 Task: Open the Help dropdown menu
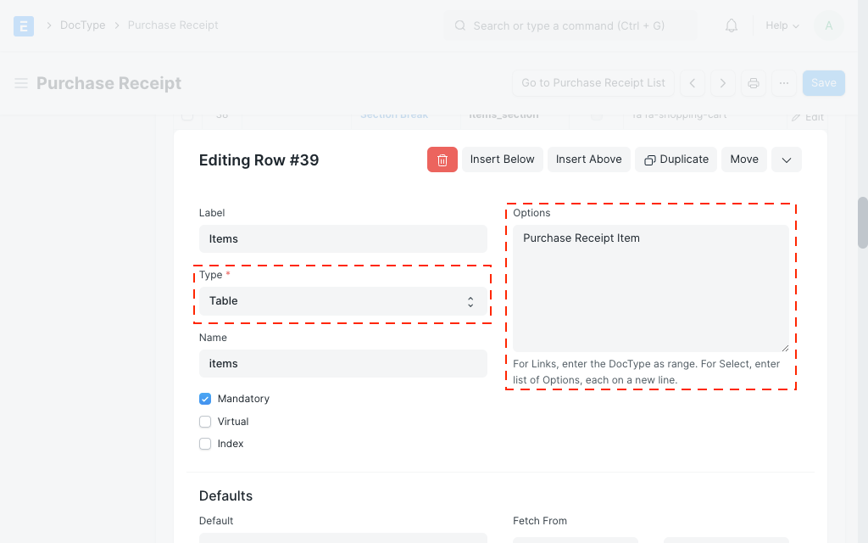point(782,25)
